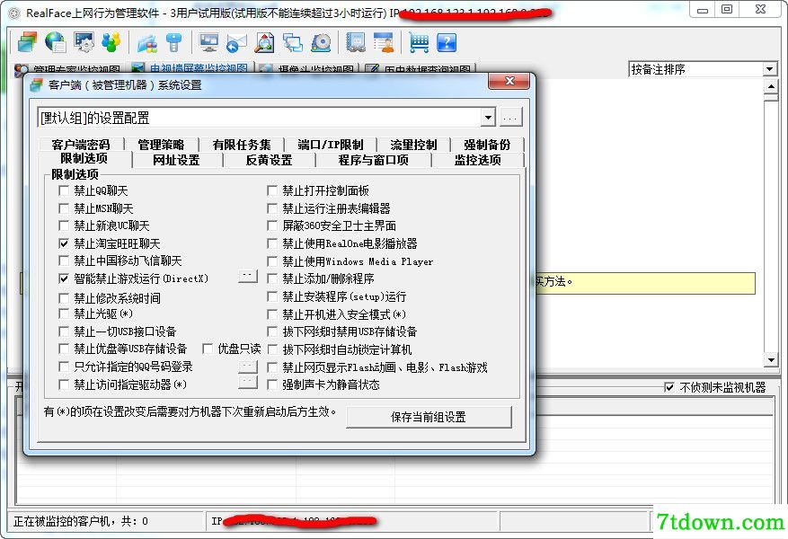
Task: Open the [默认组]的设置配置 dropdown
Action: click(x=488, y=118)
